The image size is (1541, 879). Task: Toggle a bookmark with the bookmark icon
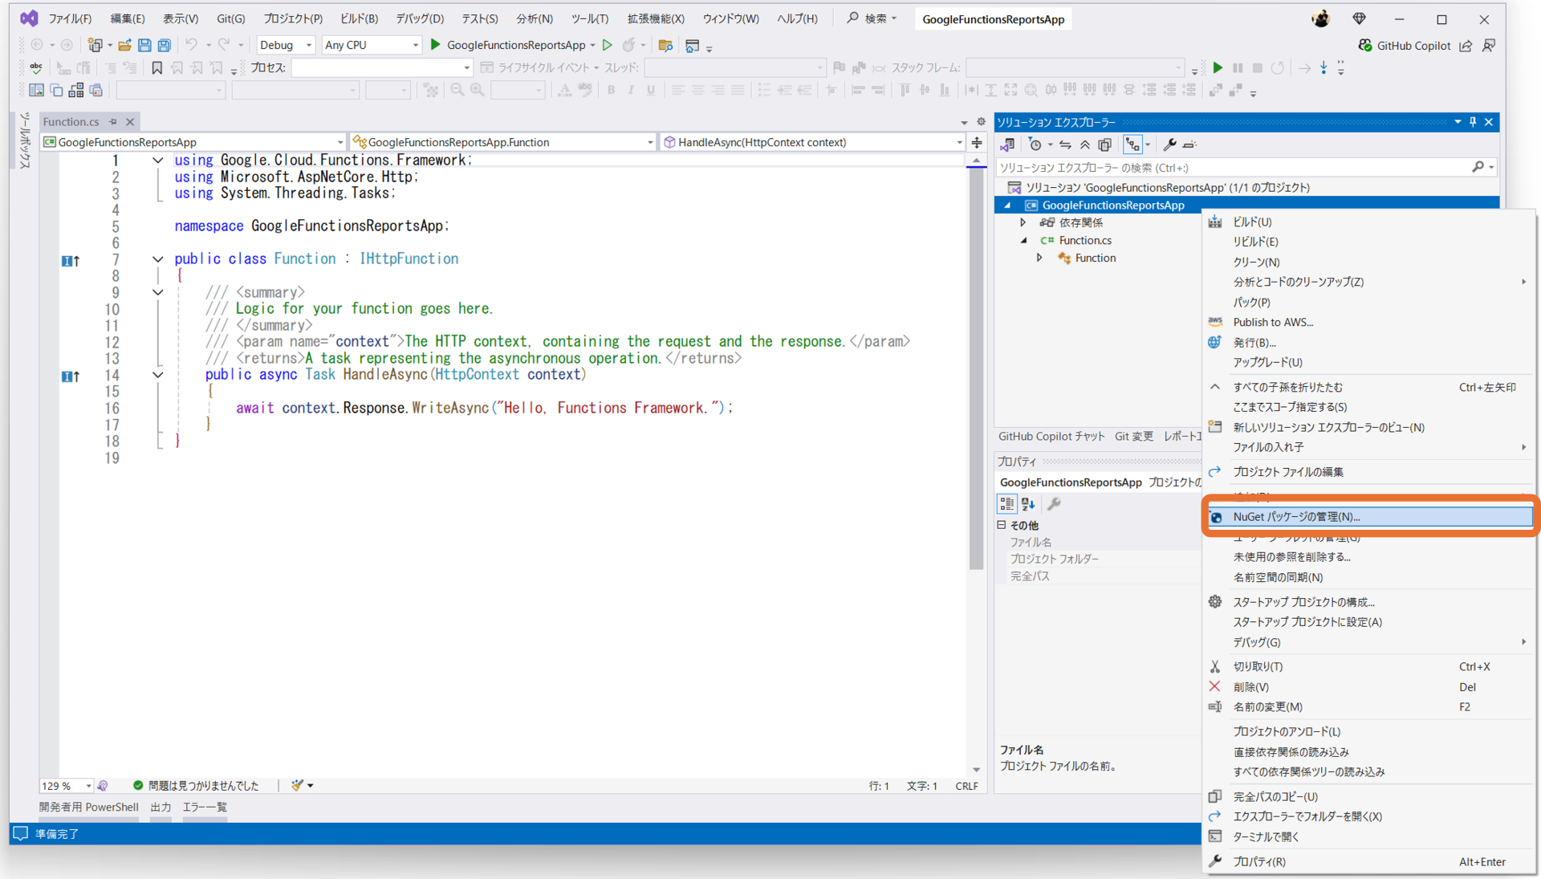tap(157, 68)
